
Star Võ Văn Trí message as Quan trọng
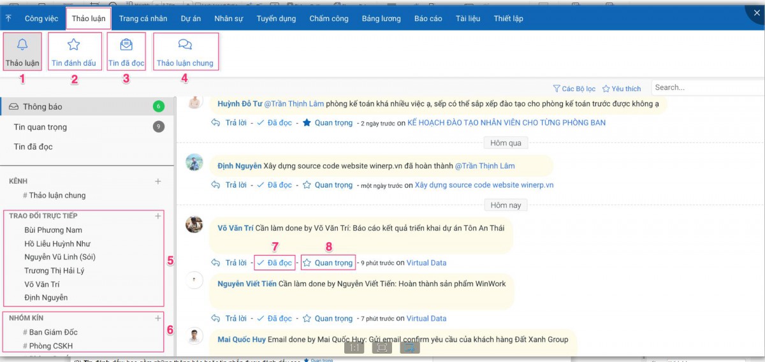click(x=327, y=263)
